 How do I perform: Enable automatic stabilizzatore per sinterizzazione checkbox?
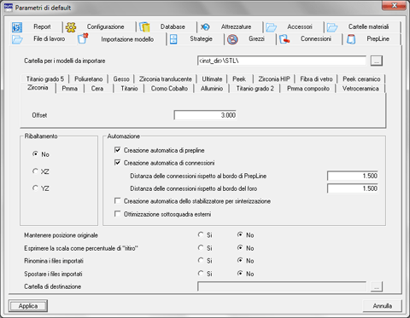click(117, 201)
